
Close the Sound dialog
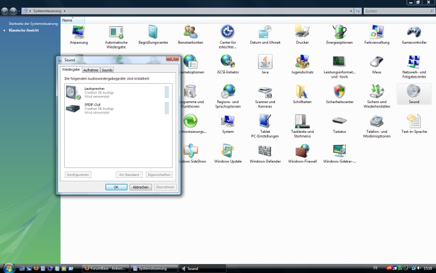(173, 58)
